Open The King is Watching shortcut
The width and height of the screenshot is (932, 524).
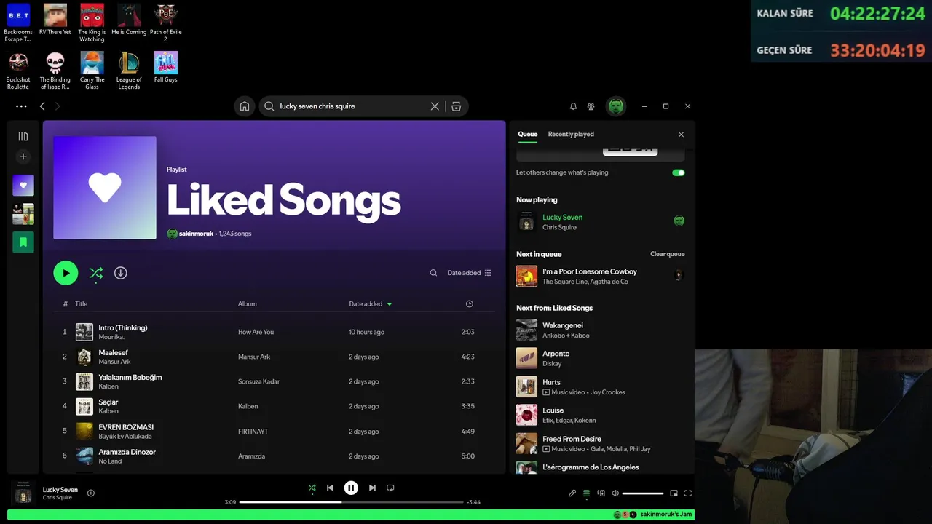[x=92, y=23]
